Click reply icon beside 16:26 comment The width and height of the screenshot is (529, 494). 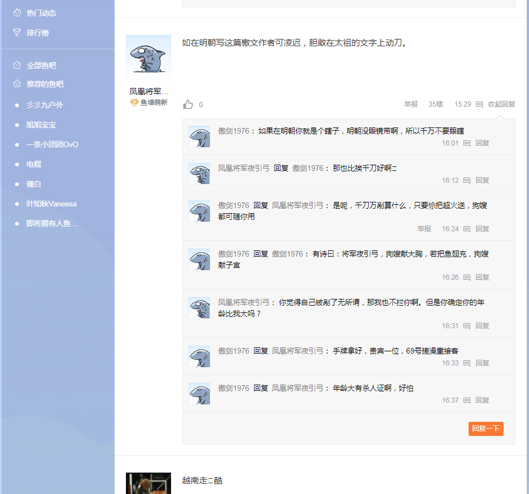467,277
